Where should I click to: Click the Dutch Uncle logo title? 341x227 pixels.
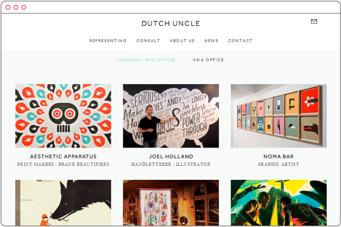click(x=171, y=23)
